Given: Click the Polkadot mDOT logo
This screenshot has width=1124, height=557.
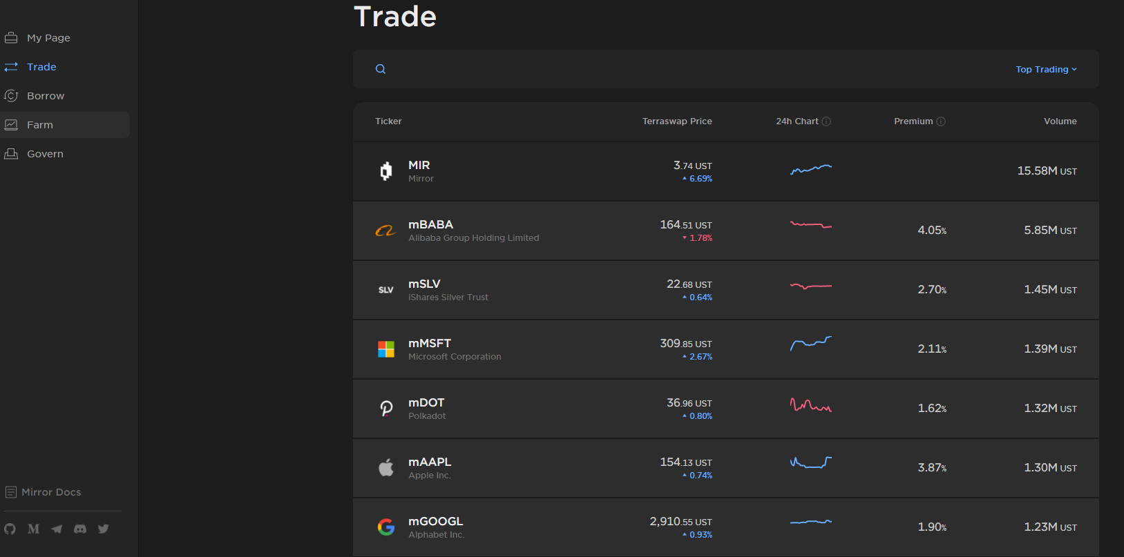Looking at the screenshot, I should pos(386,409).
